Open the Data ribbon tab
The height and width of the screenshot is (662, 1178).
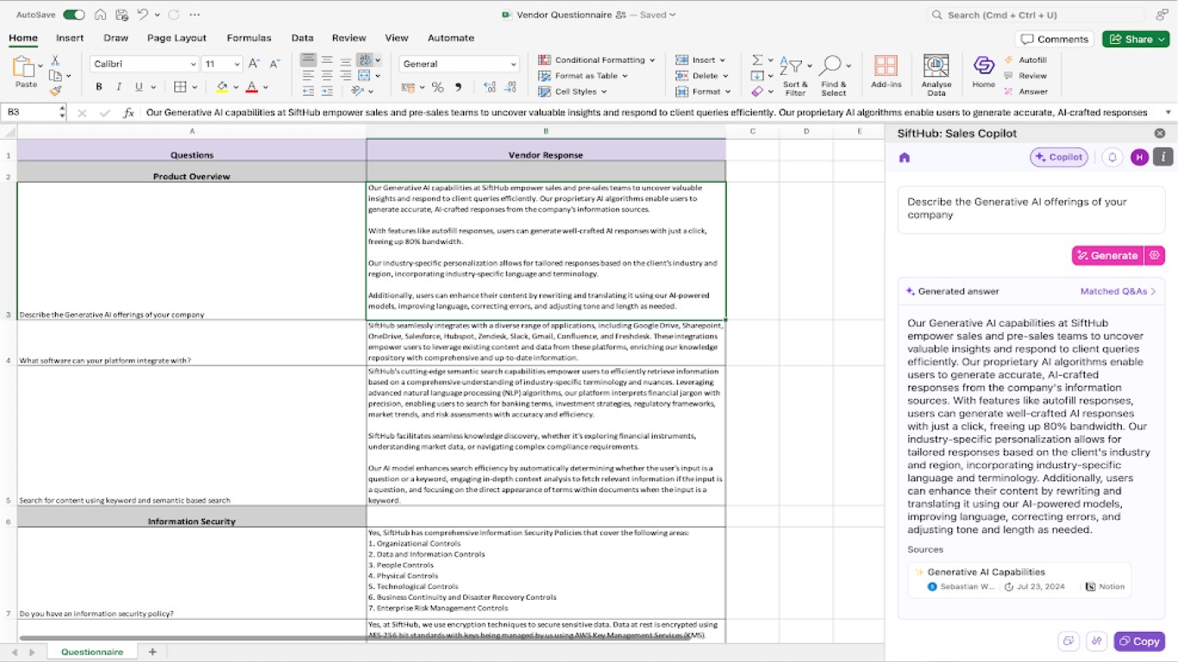302,38
